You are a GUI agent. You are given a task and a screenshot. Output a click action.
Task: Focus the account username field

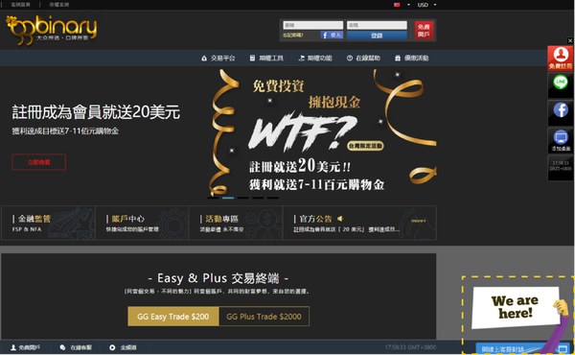(x=312, y=25)
